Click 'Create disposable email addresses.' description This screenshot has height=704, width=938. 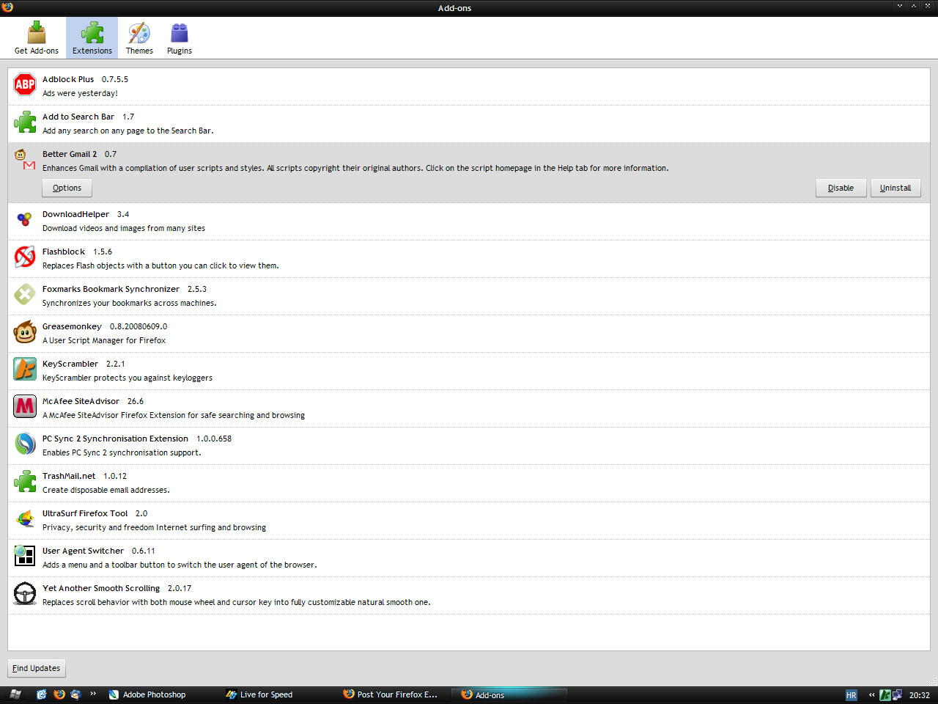pos(106,490)
